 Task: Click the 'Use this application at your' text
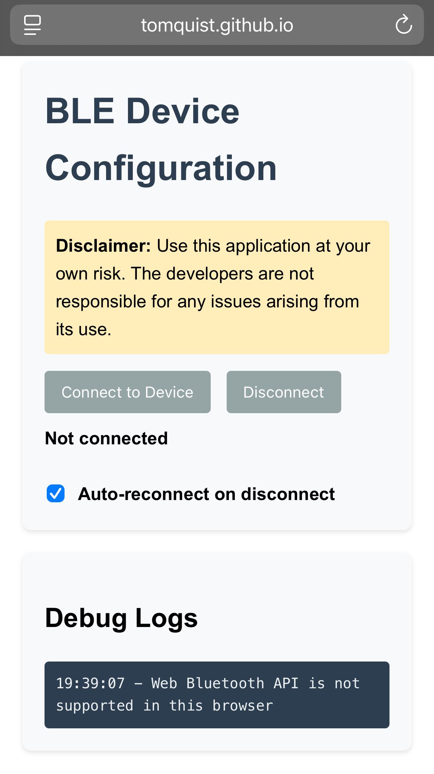[263, 246]
